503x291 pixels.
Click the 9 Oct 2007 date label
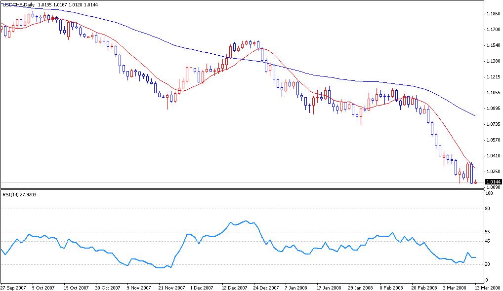pos(43,288)
